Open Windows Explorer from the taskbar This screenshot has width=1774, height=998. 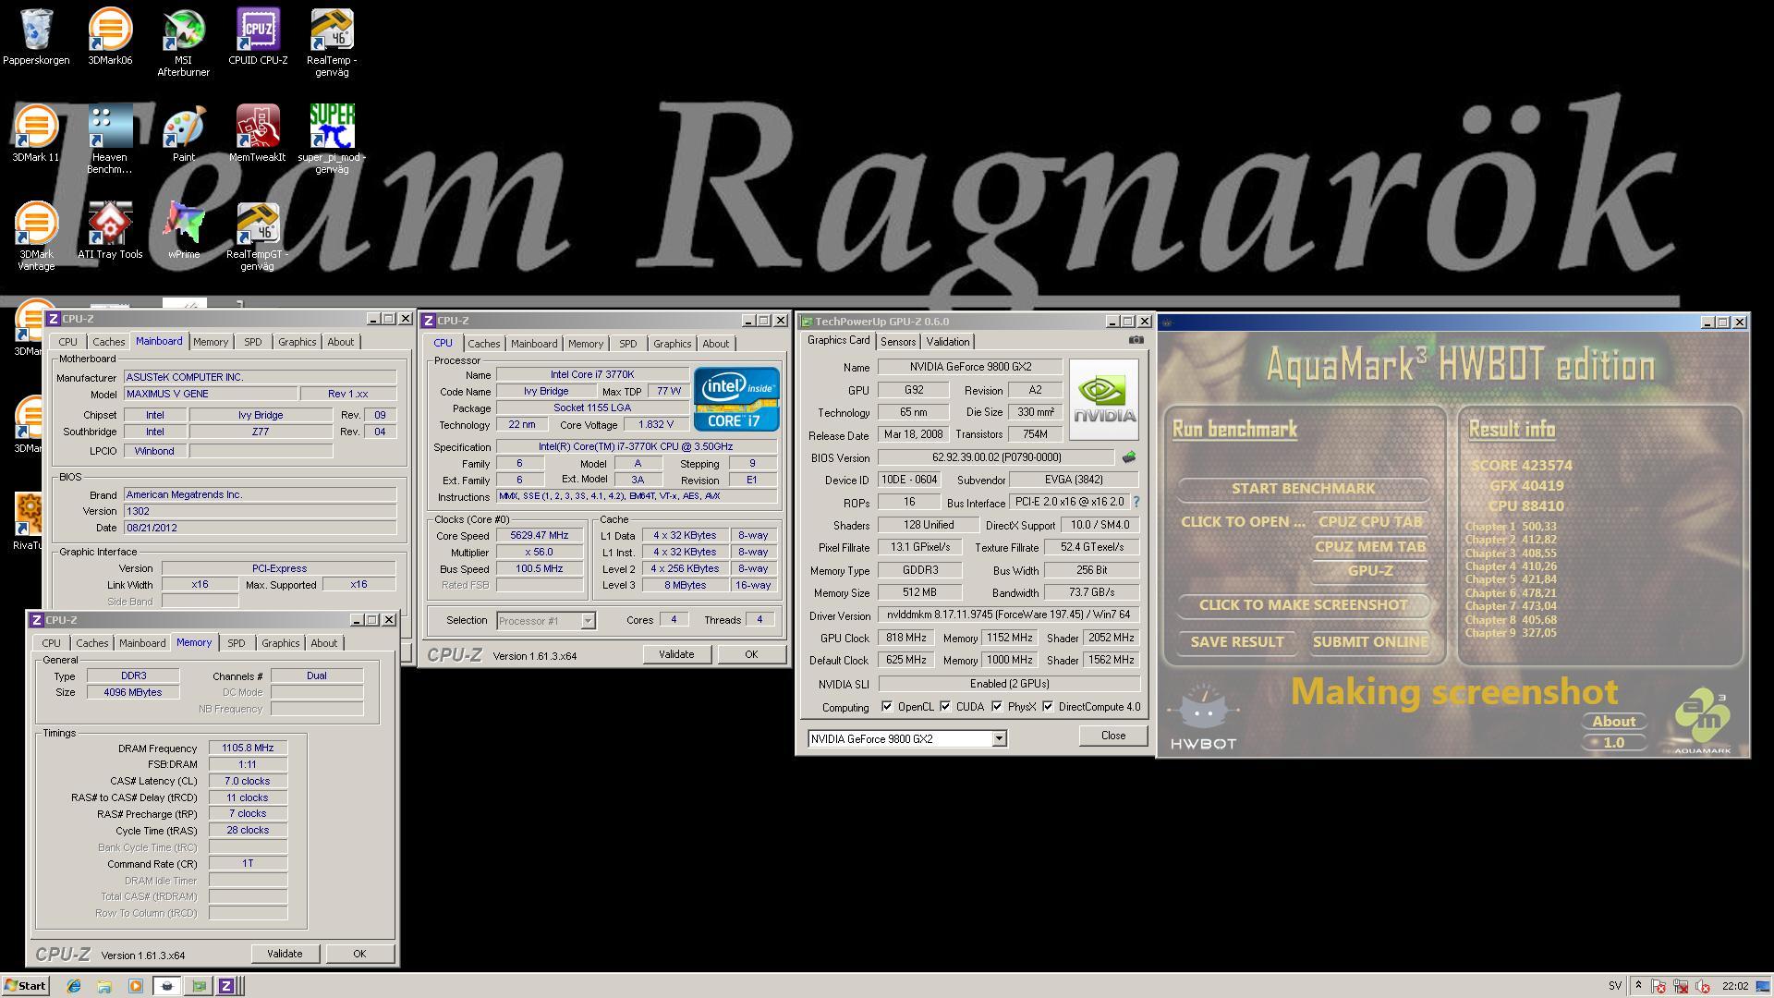pyautogui.click(x=104, y=986)
